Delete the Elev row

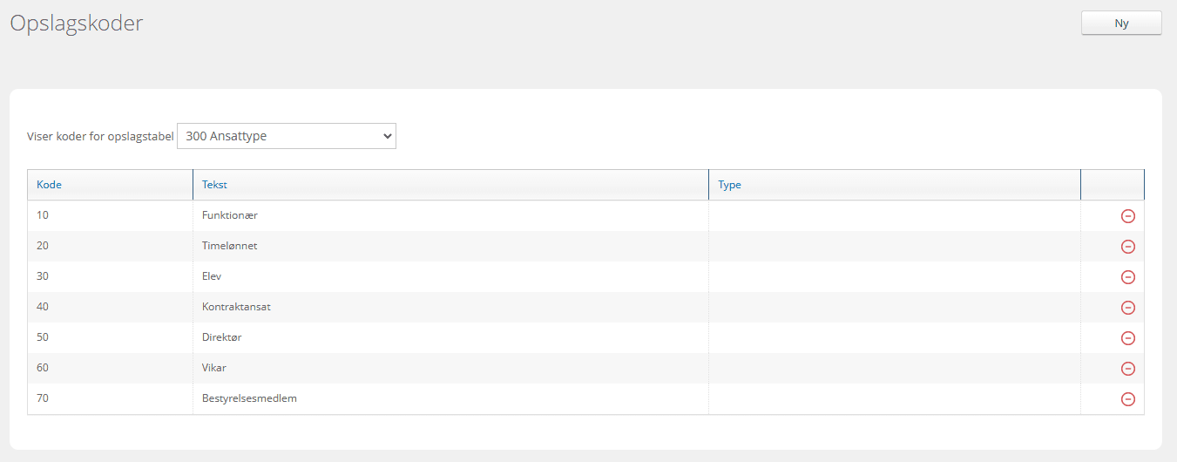click(1127, 277)
